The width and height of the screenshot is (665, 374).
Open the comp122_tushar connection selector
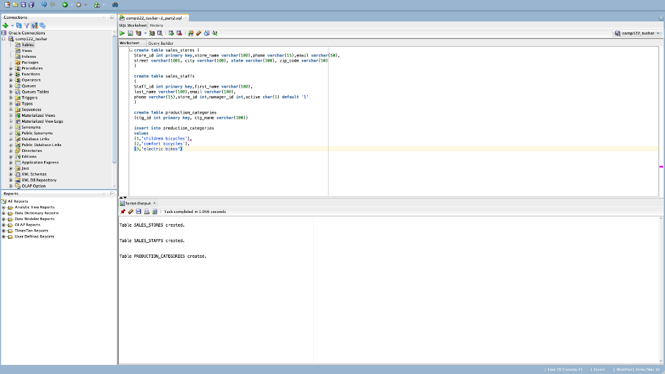click(x=638, y=33)
